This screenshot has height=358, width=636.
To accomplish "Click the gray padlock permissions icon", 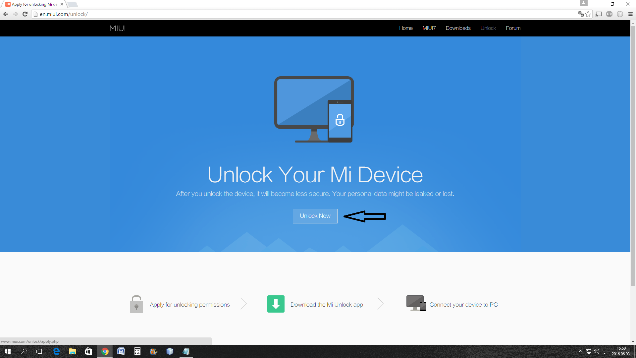I will click(136, 304).
